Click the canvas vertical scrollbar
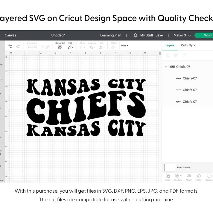Viewport: 213px width, 213px height. click(160, 53)
